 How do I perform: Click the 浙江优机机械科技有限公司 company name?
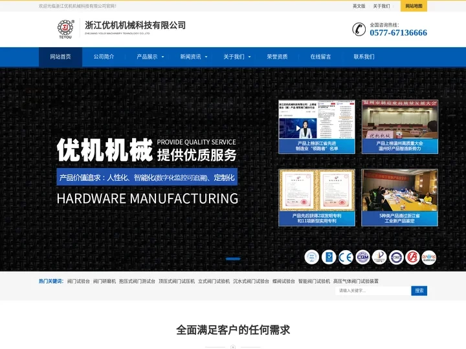click(x=135, y=25)
